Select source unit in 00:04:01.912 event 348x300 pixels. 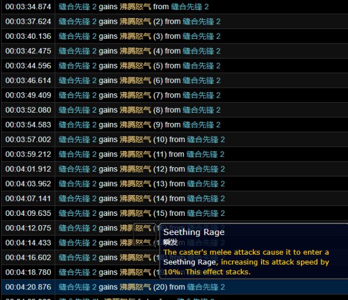point(78,169)
